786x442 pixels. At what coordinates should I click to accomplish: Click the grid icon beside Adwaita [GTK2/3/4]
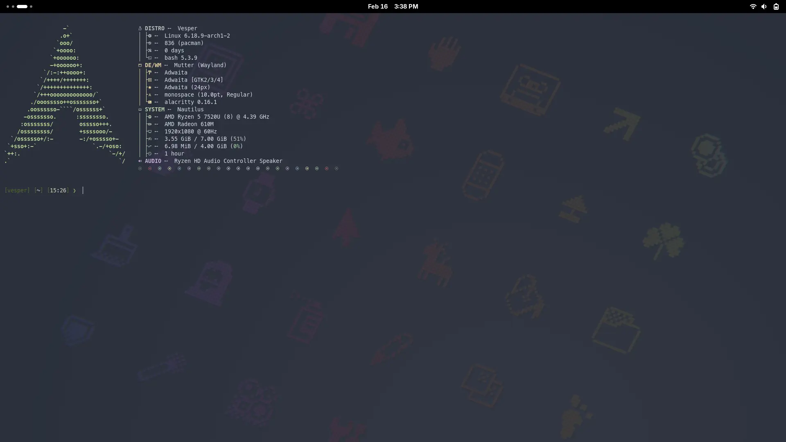[x=149, y=80]
